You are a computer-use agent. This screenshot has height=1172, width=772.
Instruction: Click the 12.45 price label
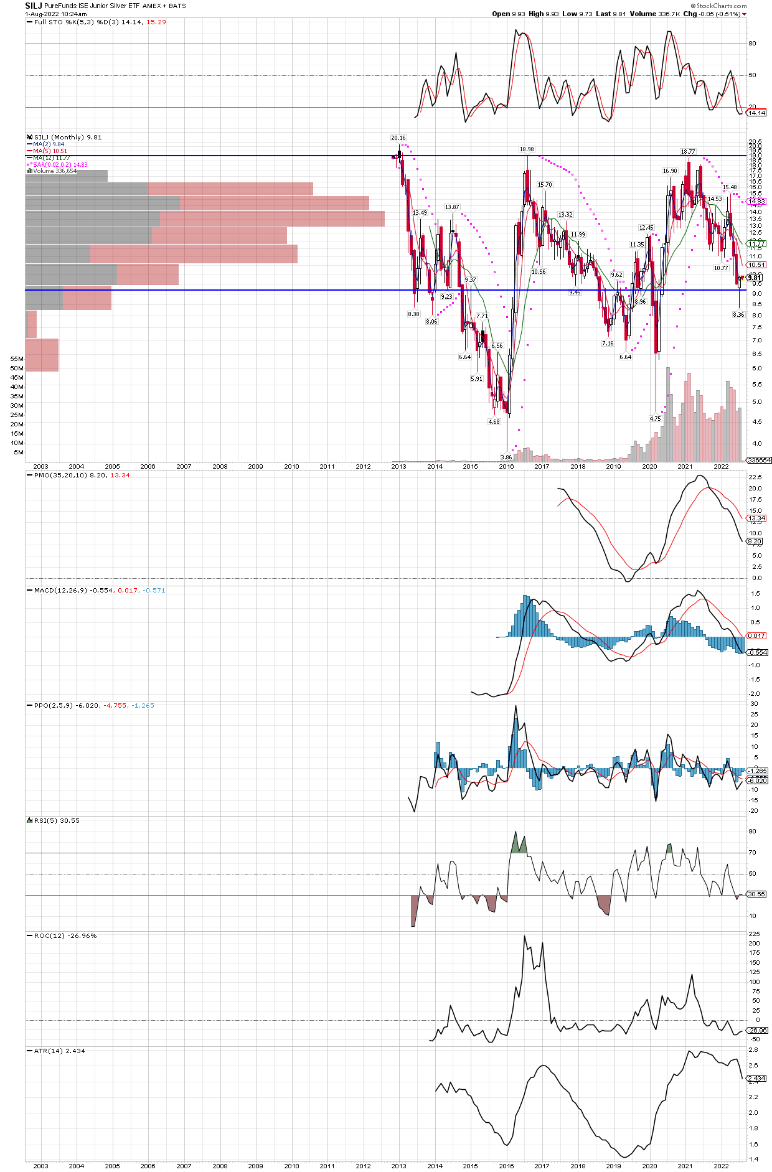[646, 228]
